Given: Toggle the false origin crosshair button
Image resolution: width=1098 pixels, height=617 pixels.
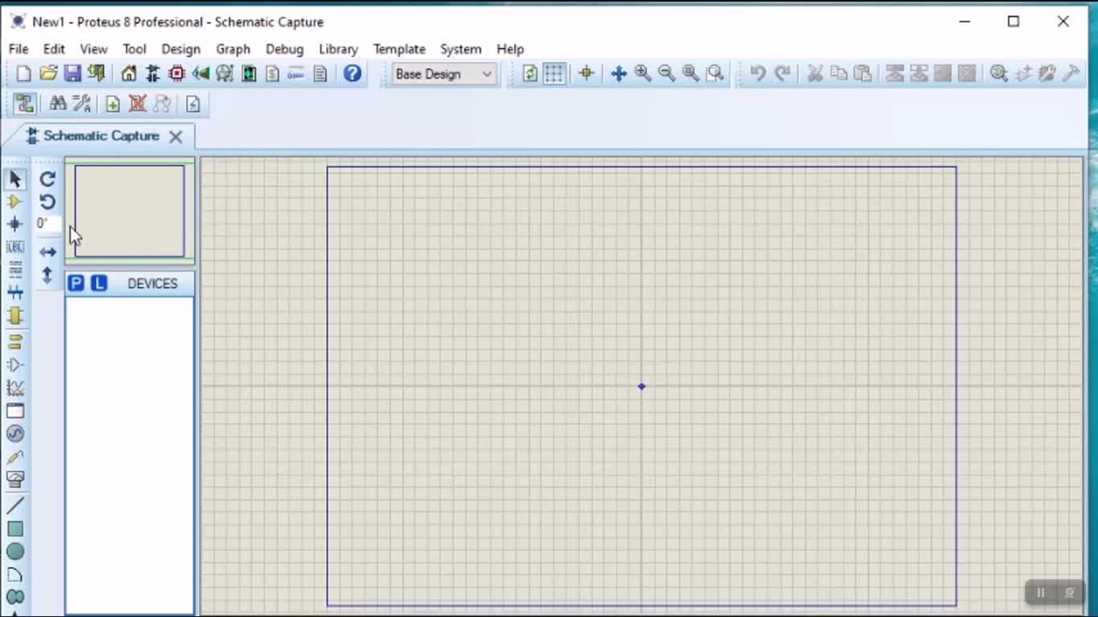Looking at the screenshot, I should tap(586, 74).
